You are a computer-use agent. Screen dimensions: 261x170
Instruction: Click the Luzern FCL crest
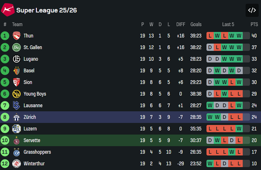click(16, 129)
